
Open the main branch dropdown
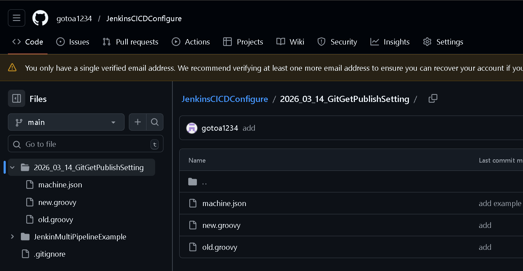click(66, 122)
